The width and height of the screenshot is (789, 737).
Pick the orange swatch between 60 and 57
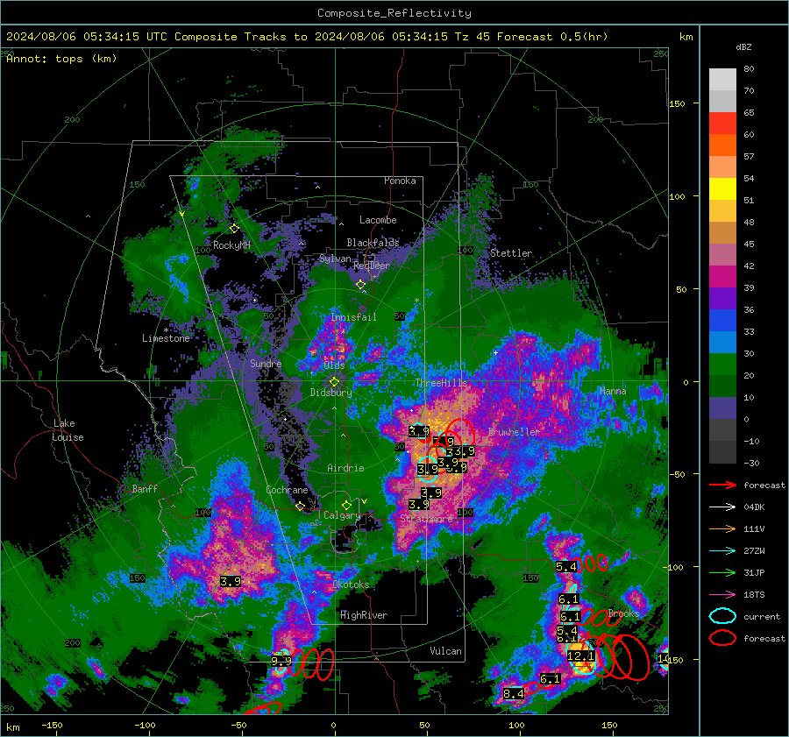722,145
